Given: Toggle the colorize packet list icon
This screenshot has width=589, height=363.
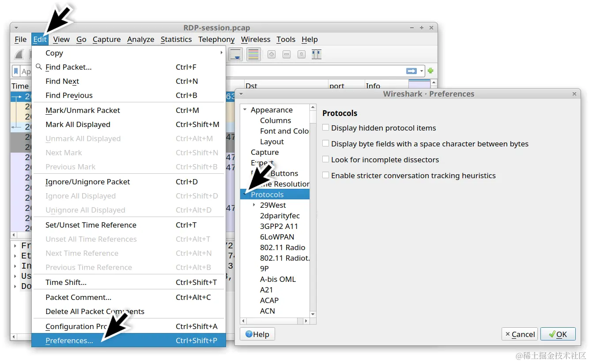Looking at the screenshot, I should pos(253,54).
